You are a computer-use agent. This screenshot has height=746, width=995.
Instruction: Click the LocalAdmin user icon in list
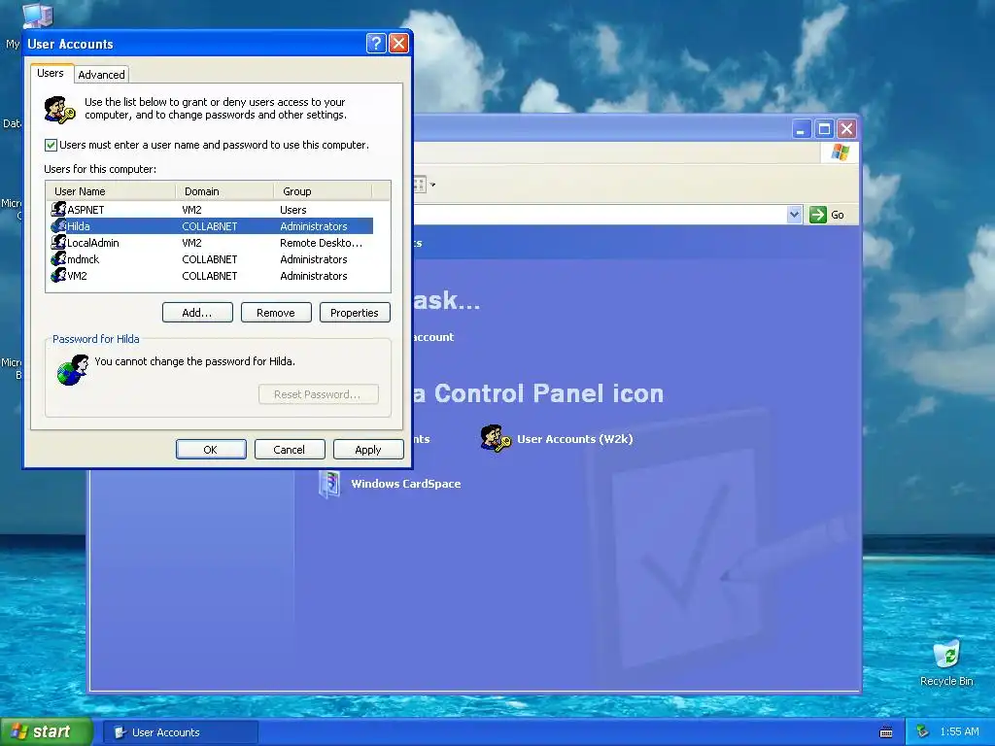coord(58,242)
